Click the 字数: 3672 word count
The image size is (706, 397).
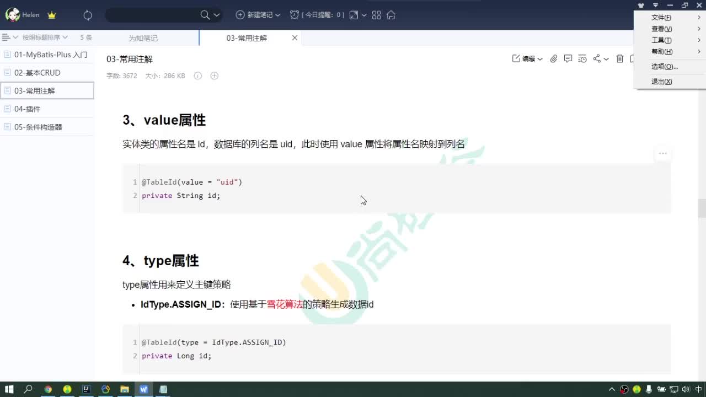[122, 76]
